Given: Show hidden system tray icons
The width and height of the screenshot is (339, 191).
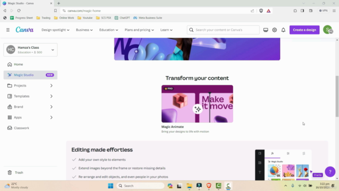Looking at the screenshot, I should pos(286,186).
